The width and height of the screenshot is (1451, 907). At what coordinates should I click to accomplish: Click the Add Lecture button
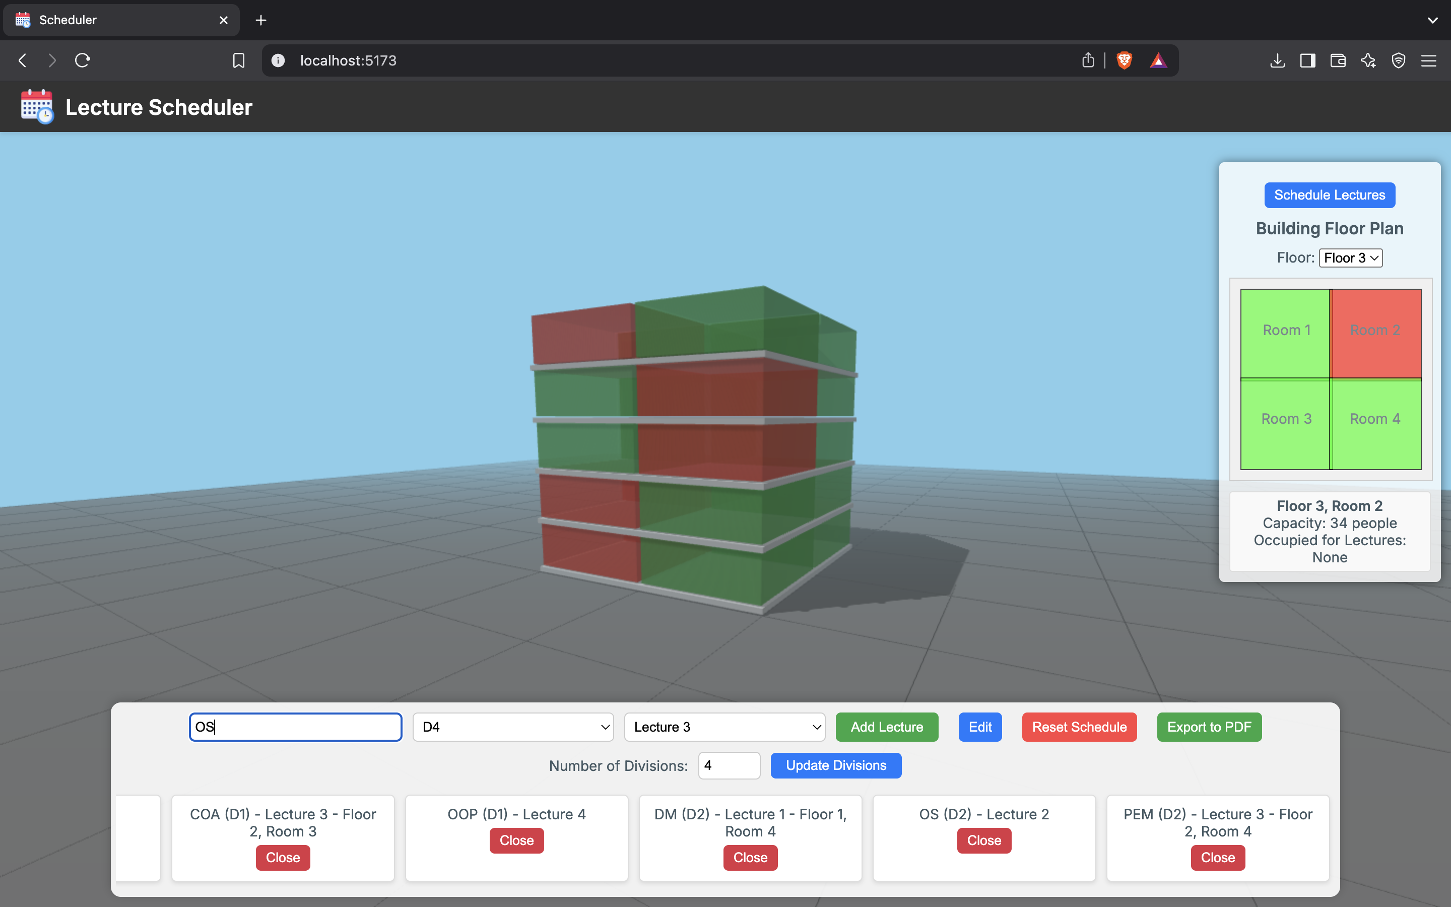click(x=886, y=727)
